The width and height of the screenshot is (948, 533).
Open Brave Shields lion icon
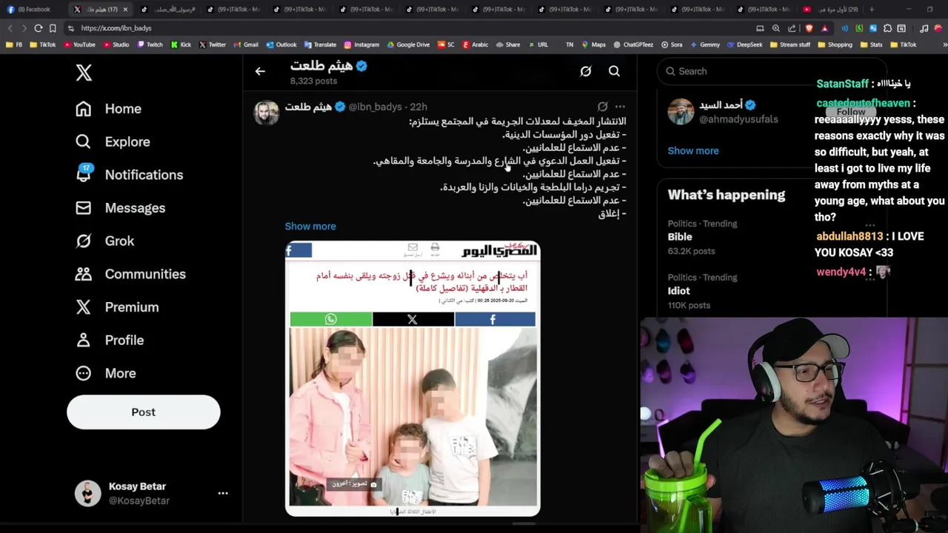coord(809,28)
